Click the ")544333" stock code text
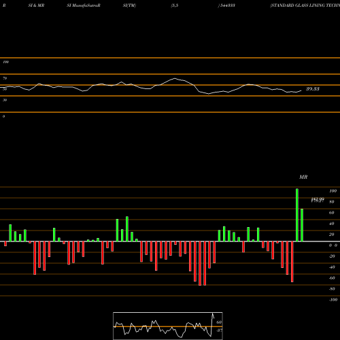Image resolution: width=340 pixels, height=340 pixels. point(226,5)
